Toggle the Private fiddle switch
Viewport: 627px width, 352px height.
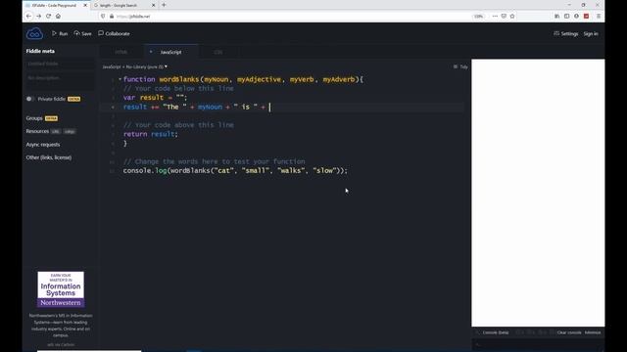click(x=30, y=99)
